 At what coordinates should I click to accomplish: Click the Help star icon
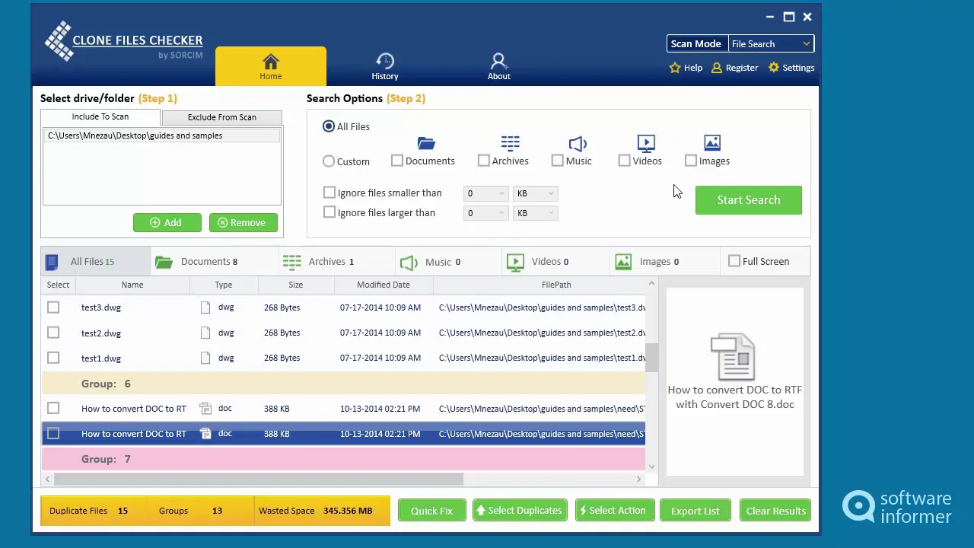(x=675, y=68)
